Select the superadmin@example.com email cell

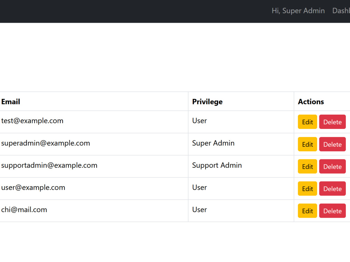94,144
